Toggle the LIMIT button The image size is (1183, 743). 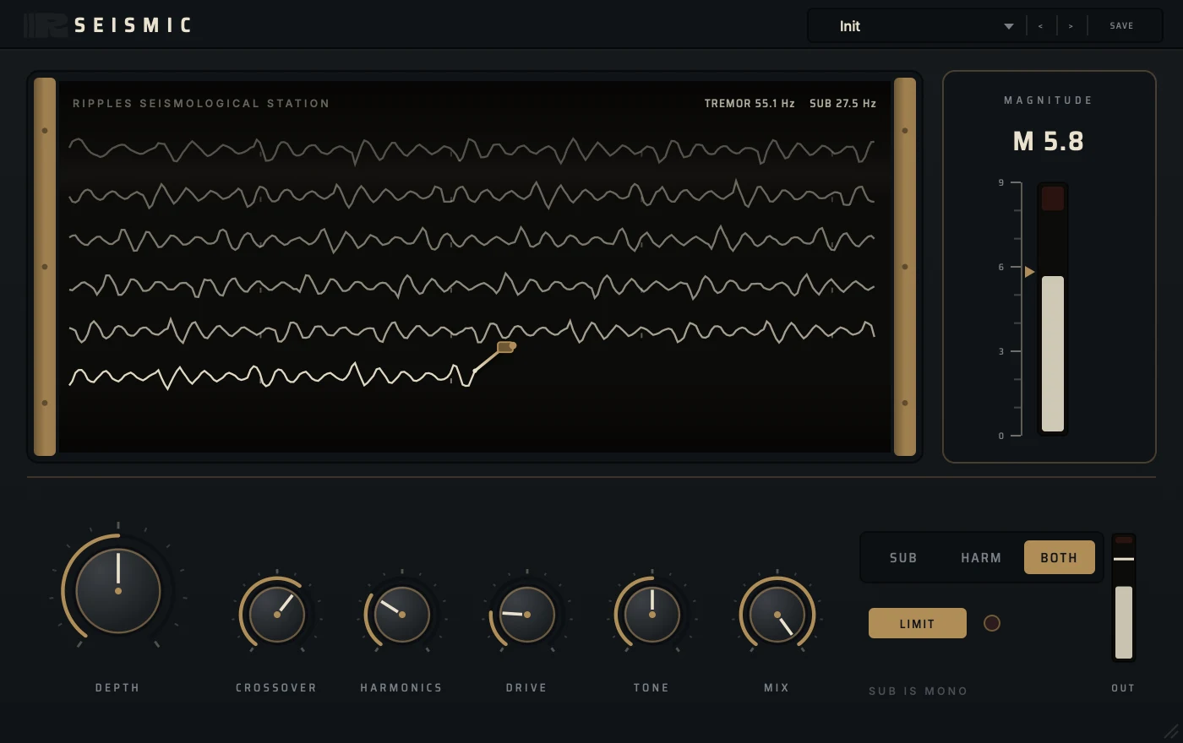coord(917,623)
